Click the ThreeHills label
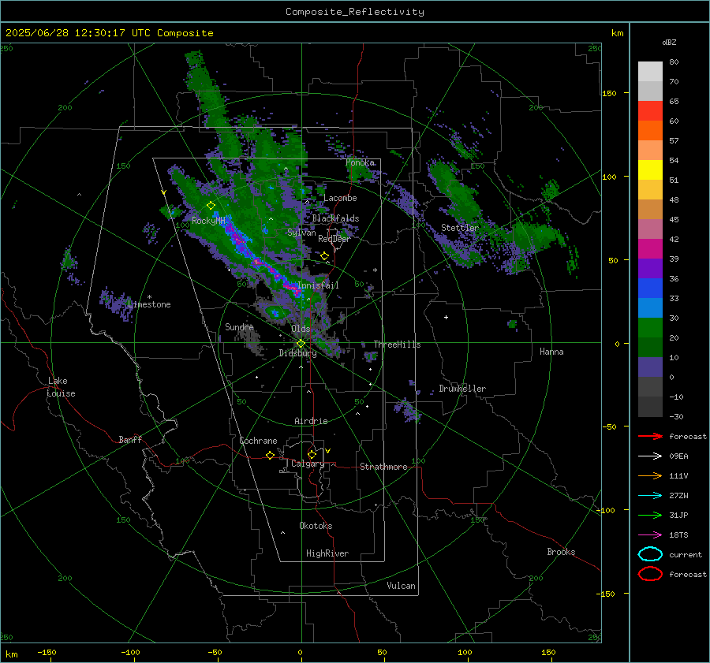The width and height of the screenshot is (710, 663). [x=397, y=345]
